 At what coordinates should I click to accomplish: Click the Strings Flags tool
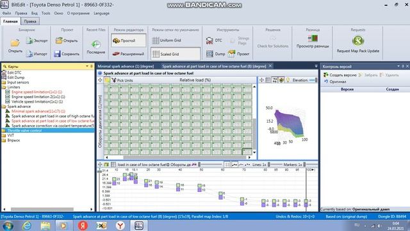pos(240,40)
